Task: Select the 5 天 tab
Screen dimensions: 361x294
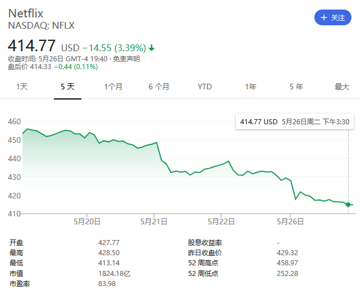Action: (67, 87)
